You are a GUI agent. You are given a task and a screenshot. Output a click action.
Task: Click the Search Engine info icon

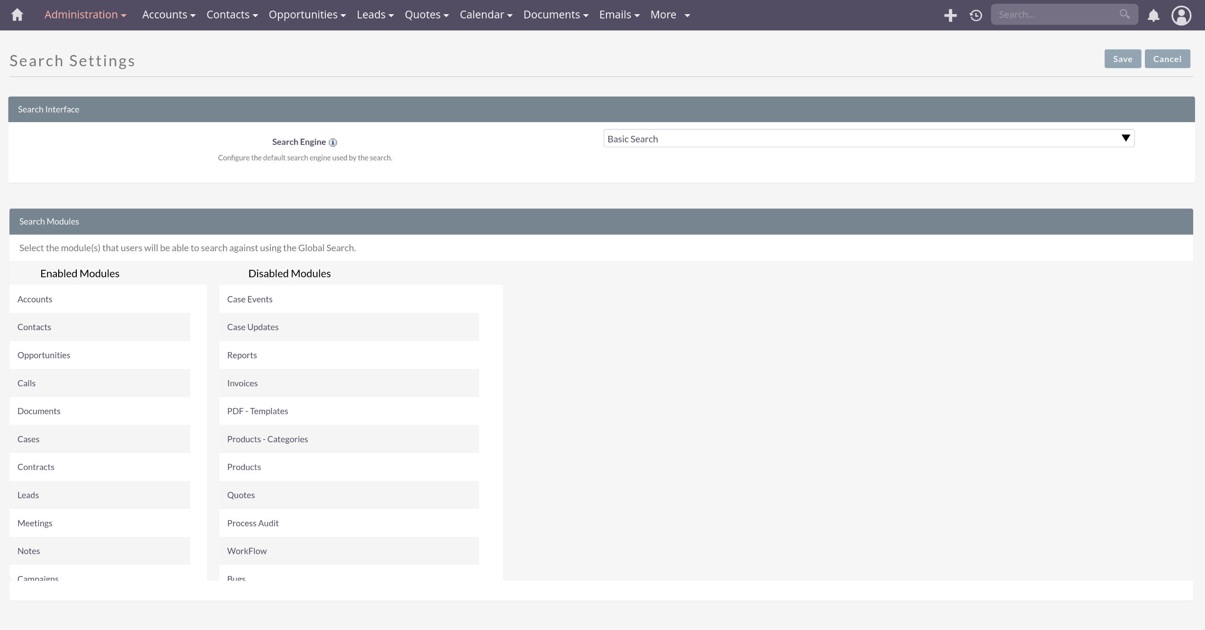click(x=333, y=142)
